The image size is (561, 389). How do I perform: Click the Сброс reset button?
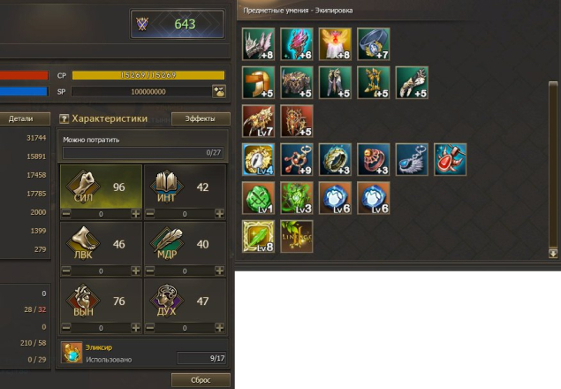pos(201,380)
